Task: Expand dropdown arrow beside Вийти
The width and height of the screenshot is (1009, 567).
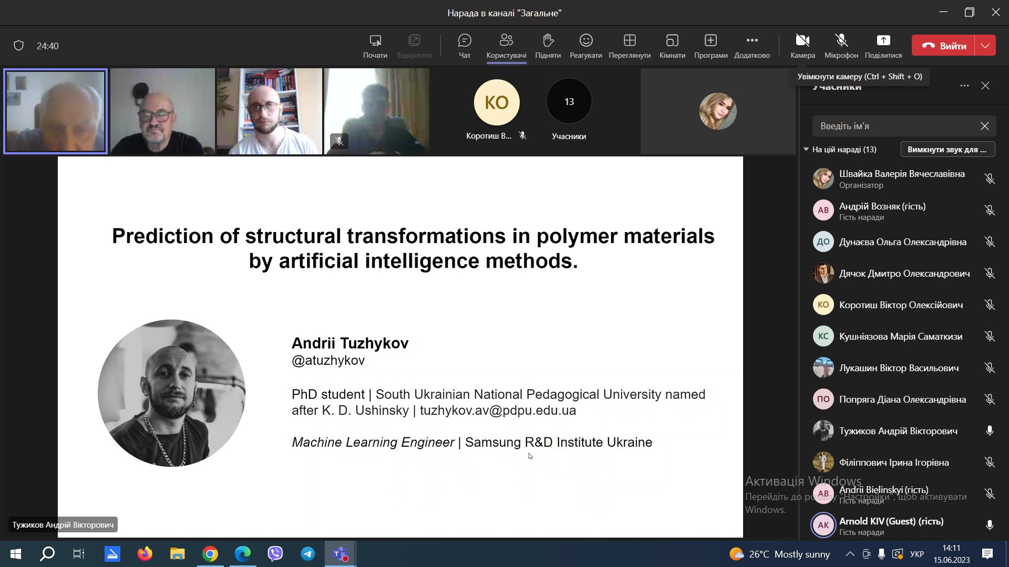Action: [985, 46]
